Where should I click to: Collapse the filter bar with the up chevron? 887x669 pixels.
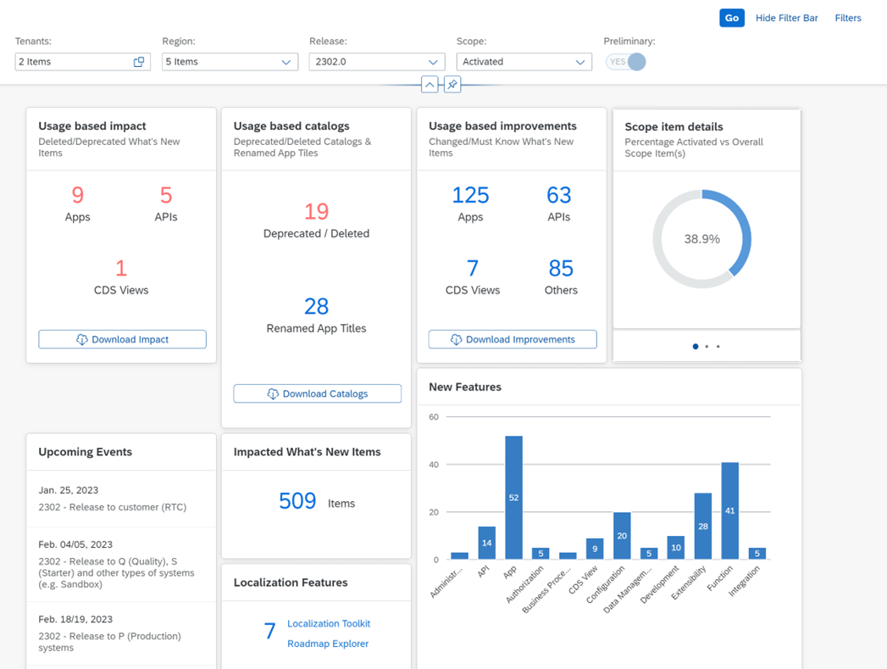[430, 85]
